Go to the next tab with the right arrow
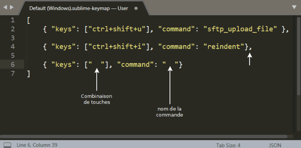This screenshot has height=148, width=301. pos(12,7)
